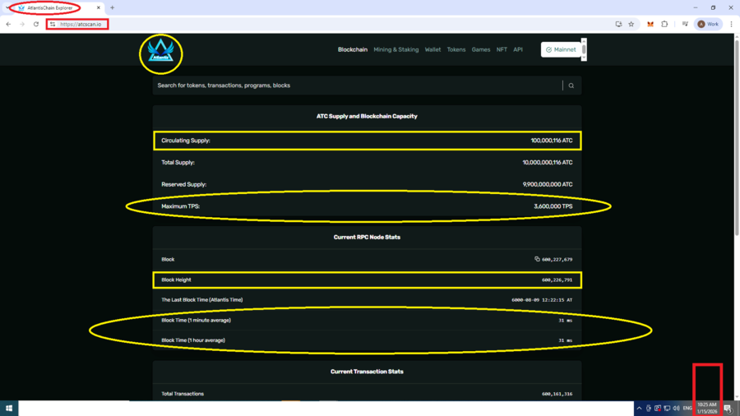Click the search magnifier icon
740x416 pixels.
click(571, 86)
